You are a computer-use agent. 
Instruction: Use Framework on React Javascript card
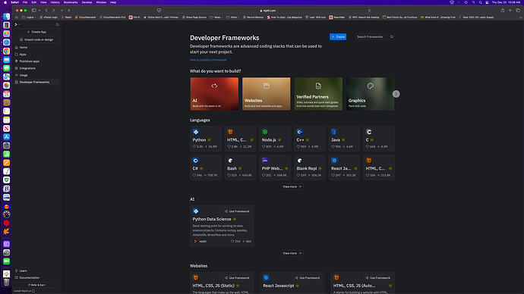pos(308,278)
